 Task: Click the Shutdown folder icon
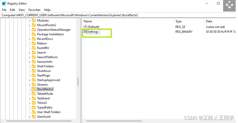click(34, 71)
